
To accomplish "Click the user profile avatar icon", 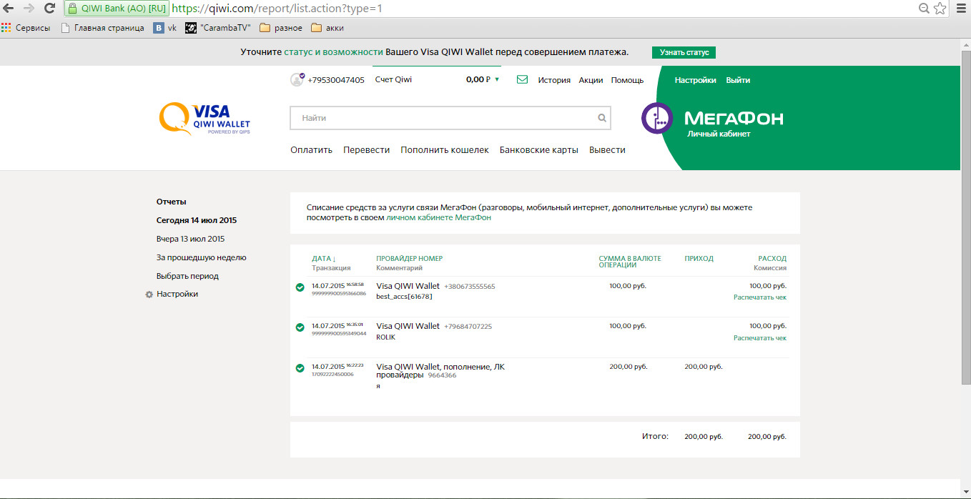I will (x=297, y=80).
